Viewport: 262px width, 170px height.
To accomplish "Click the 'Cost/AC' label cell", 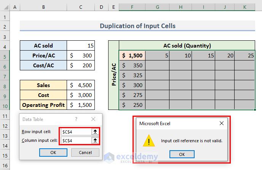I will 43,65.
